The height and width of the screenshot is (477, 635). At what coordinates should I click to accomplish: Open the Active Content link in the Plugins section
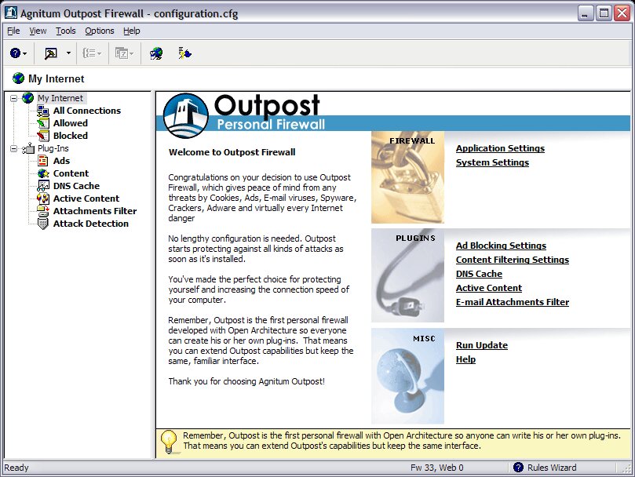click(x=489, y=288)
